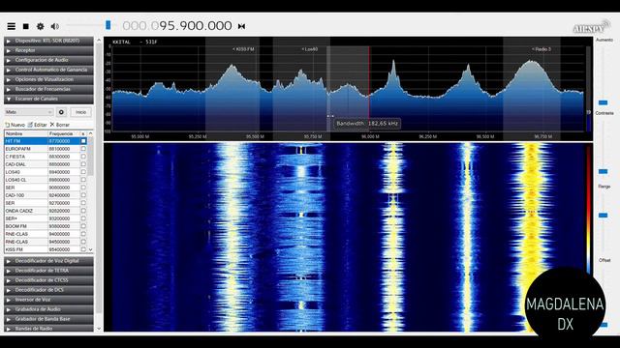
Task: Toggle the CAD-100 row checkbox
Action: (x=83, y=195)
